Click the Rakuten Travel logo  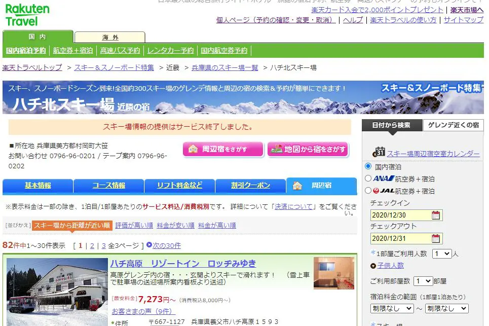coord(27,15)
